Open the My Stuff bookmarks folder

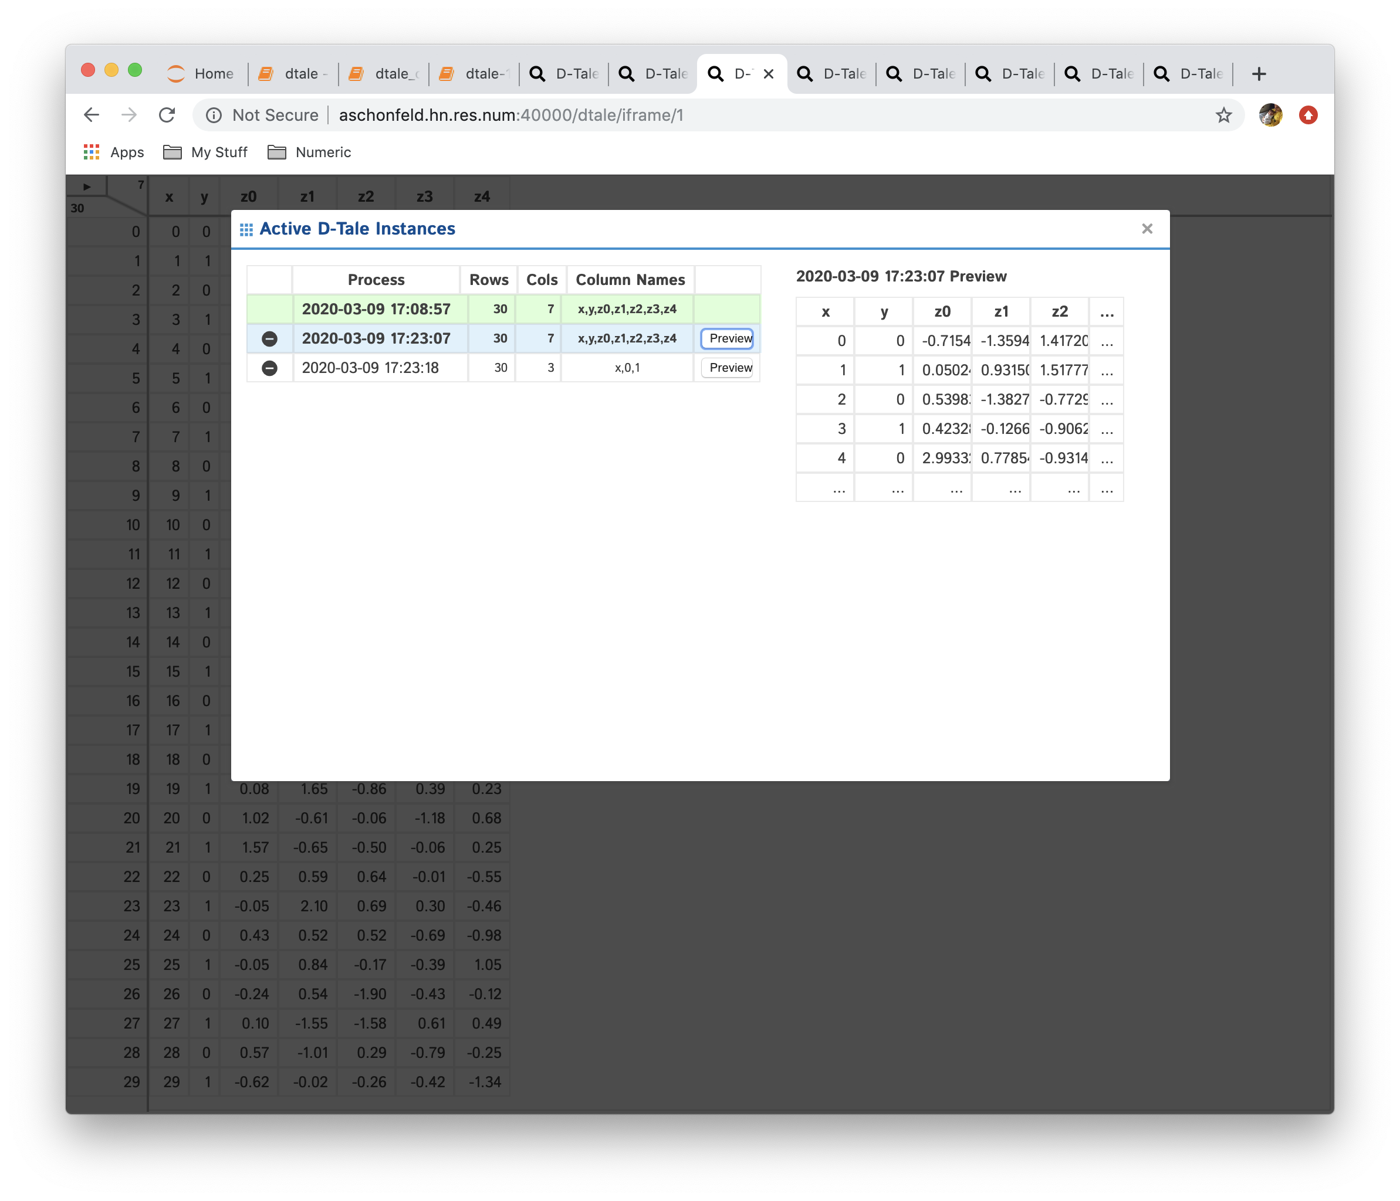pyautogui.click(x=205, y=152)
